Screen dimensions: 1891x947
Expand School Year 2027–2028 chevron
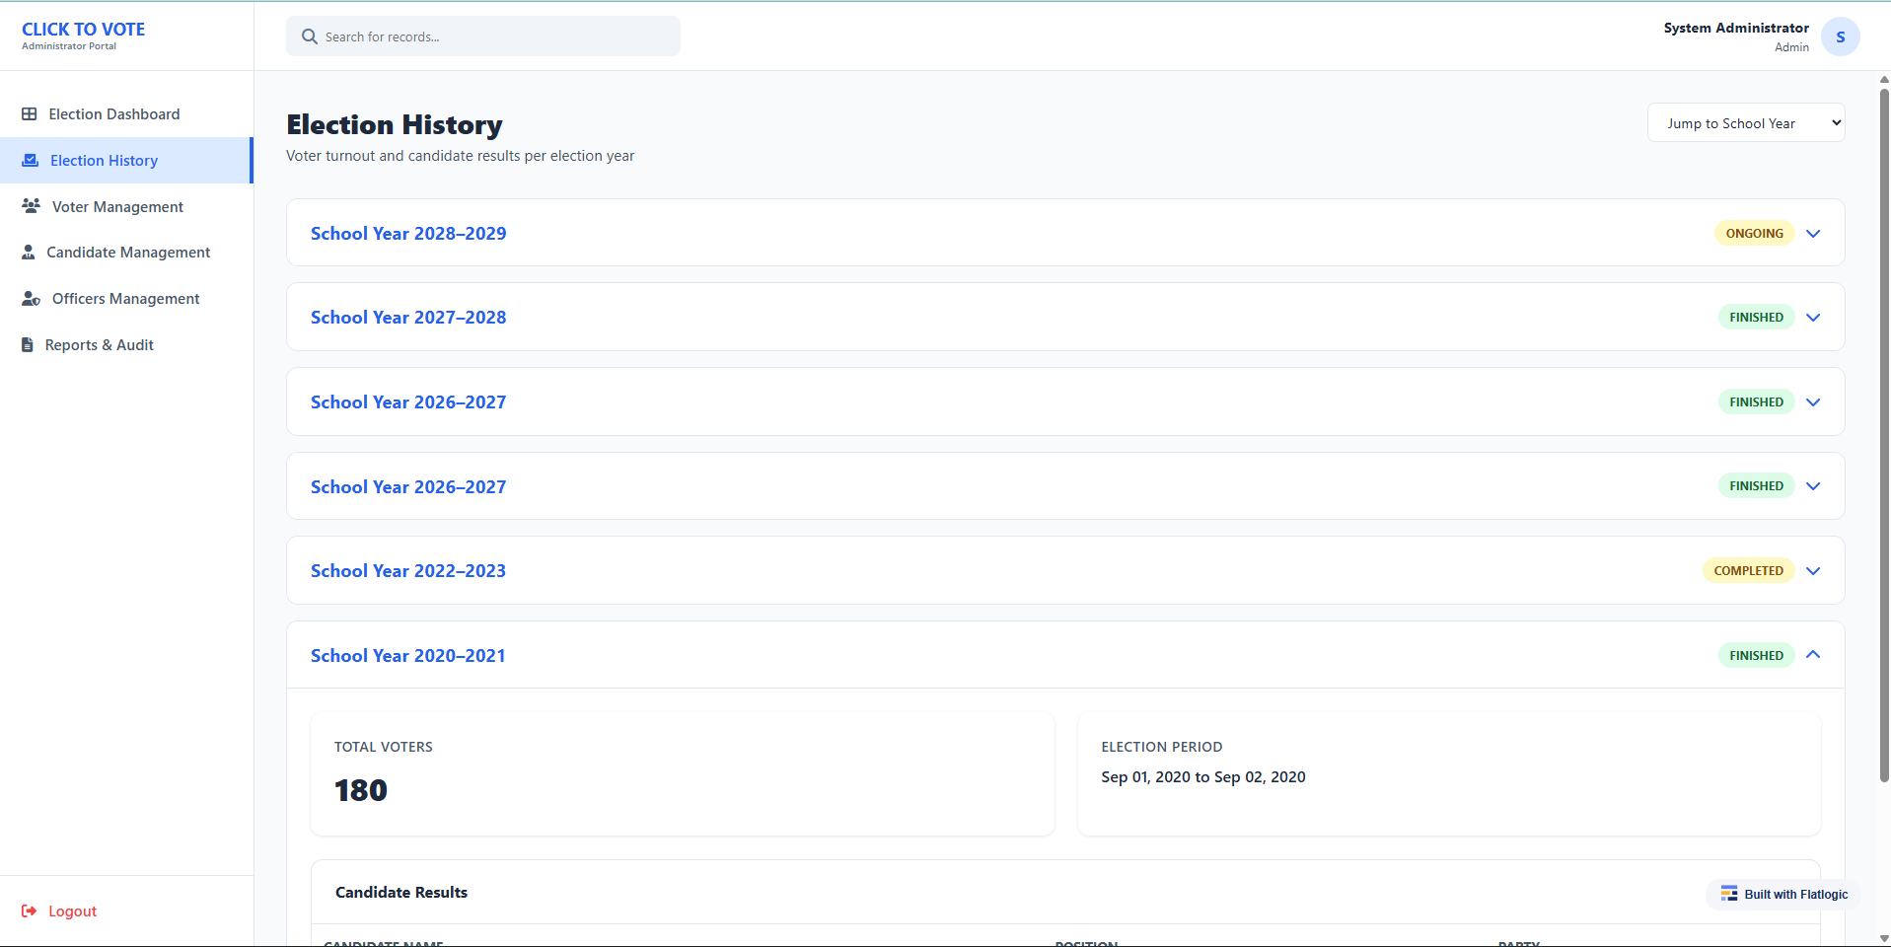click(1813, 318)
